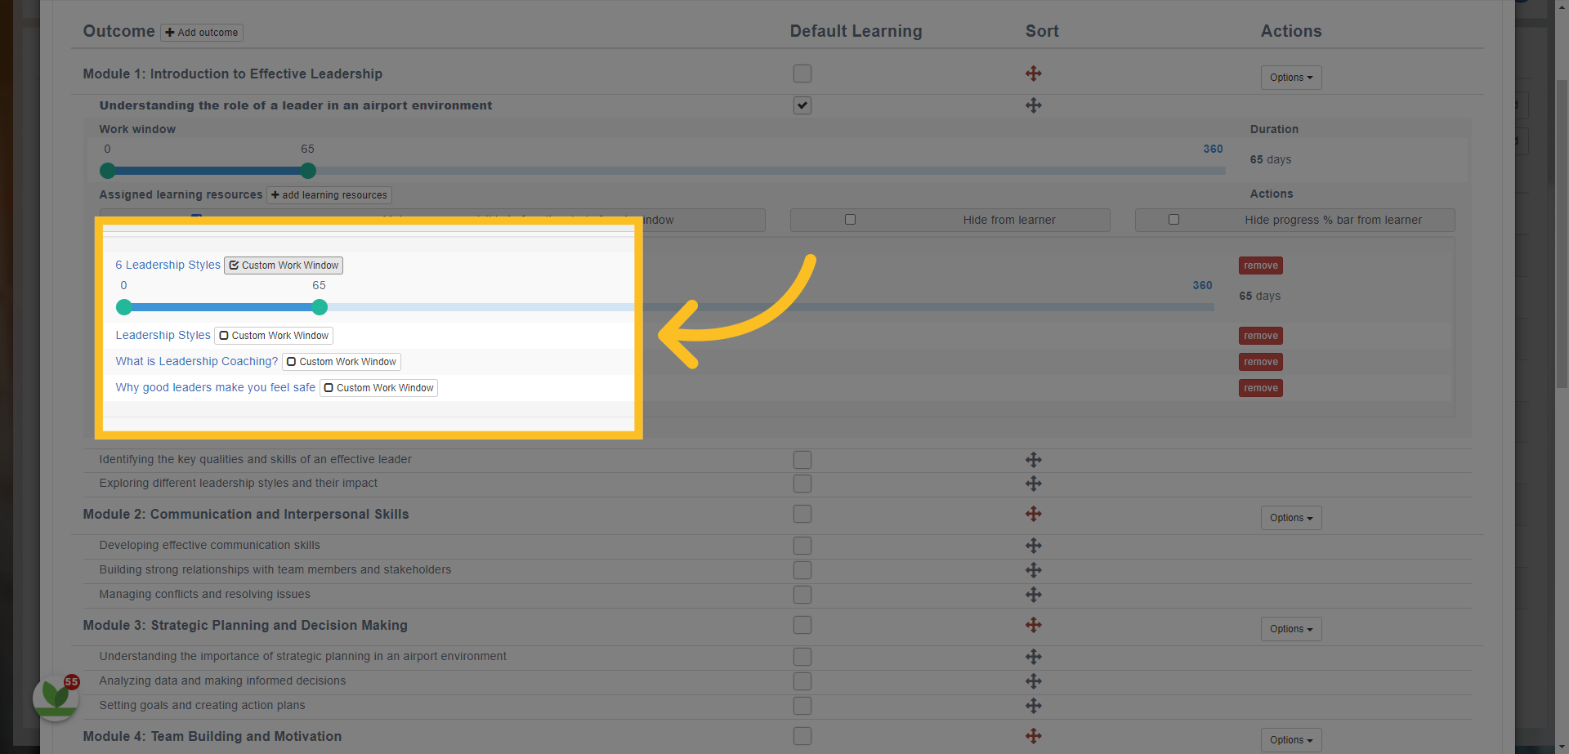Open Options dropdown for Module 4

coord(1291,740)
